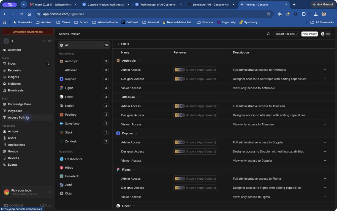This screenshot has height=211, width=337.
Task: Filter by Linear in app list
Action: [x=84, y=97]
